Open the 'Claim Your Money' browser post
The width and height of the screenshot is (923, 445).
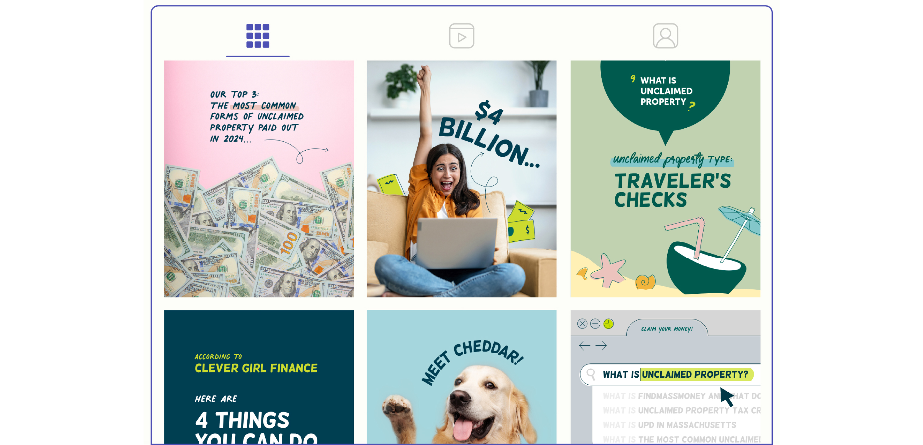(665, 377)
